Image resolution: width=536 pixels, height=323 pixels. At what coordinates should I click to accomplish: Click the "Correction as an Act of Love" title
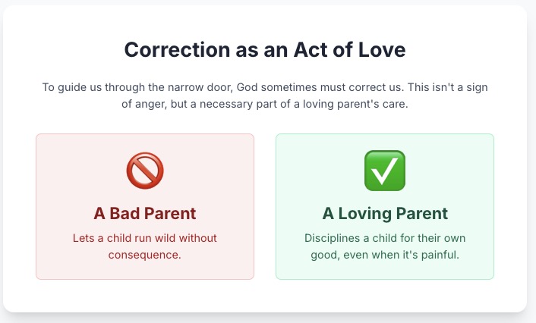pos(265,50)
